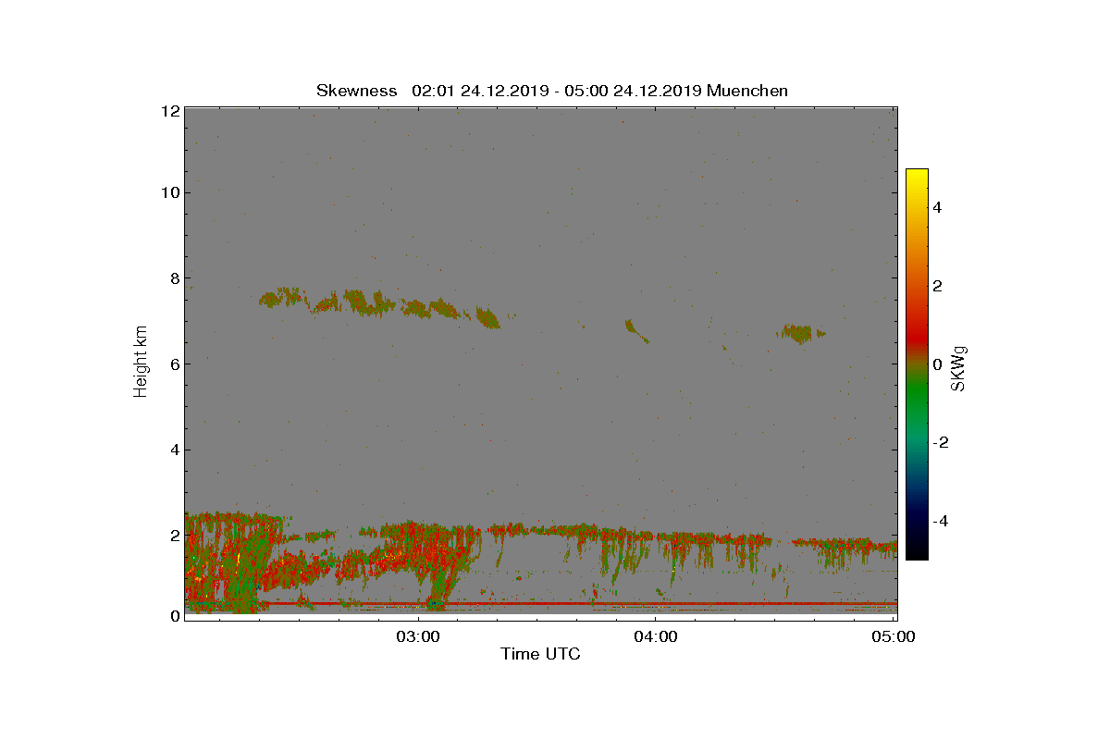The image size is (1110, 740).
Task: Click the height tick label '8'
Action: (173, 278)
